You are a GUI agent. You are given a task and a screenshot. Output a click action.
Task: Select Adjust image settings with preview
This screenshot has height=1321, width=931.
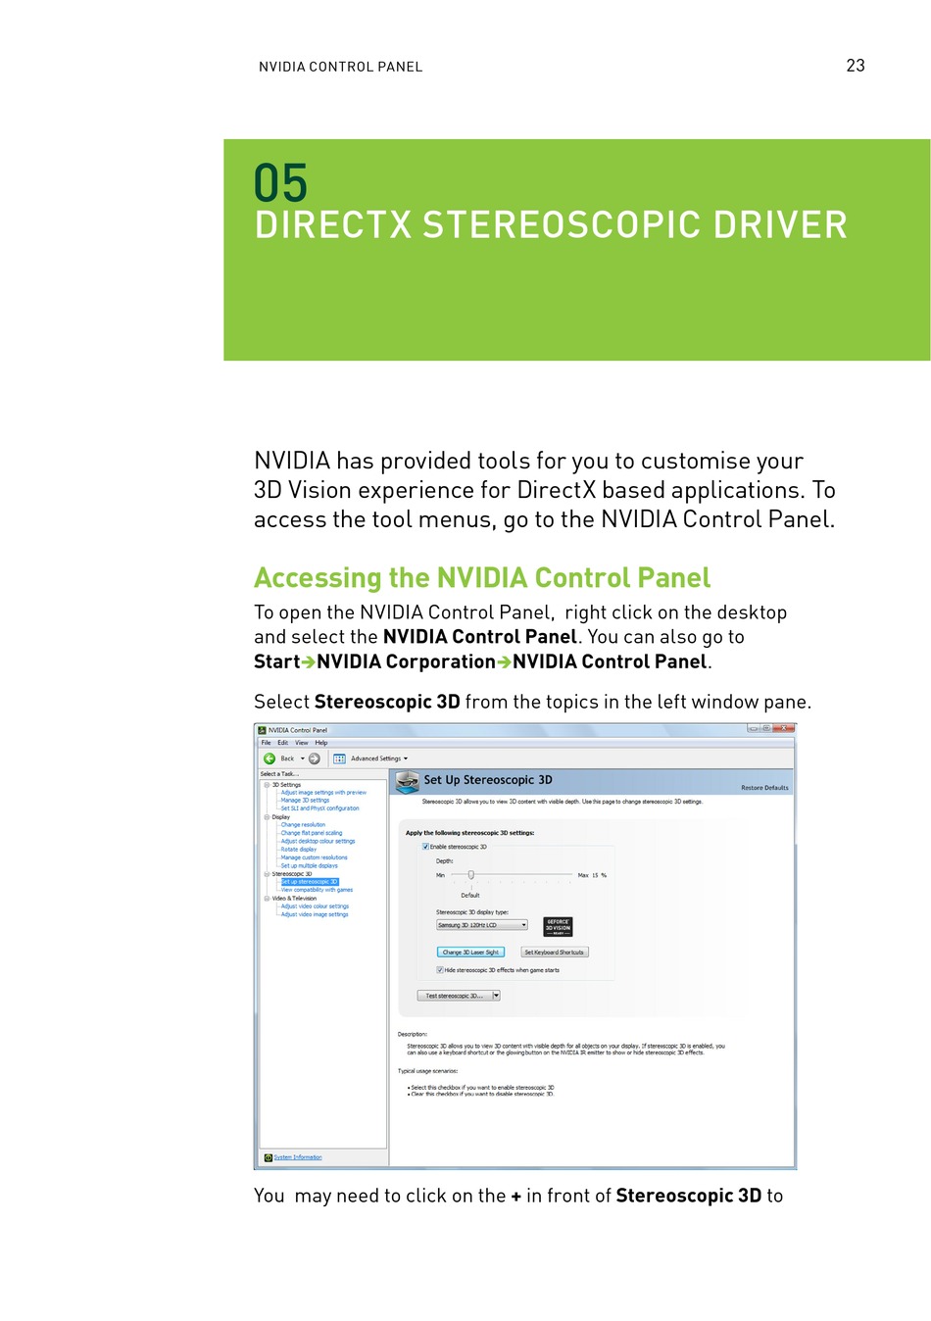tap(323, 793)
